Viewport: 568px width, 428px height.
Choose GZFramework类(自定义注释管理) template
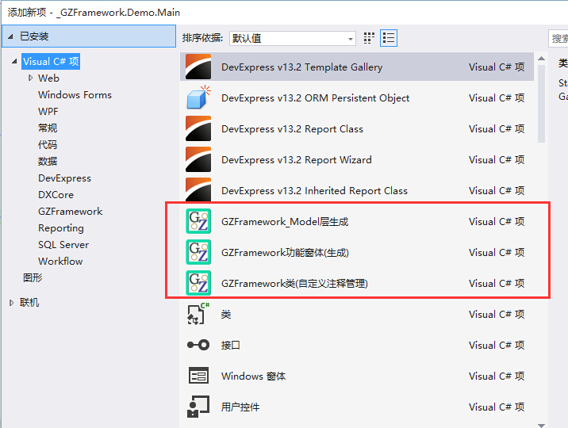point(357,283)
